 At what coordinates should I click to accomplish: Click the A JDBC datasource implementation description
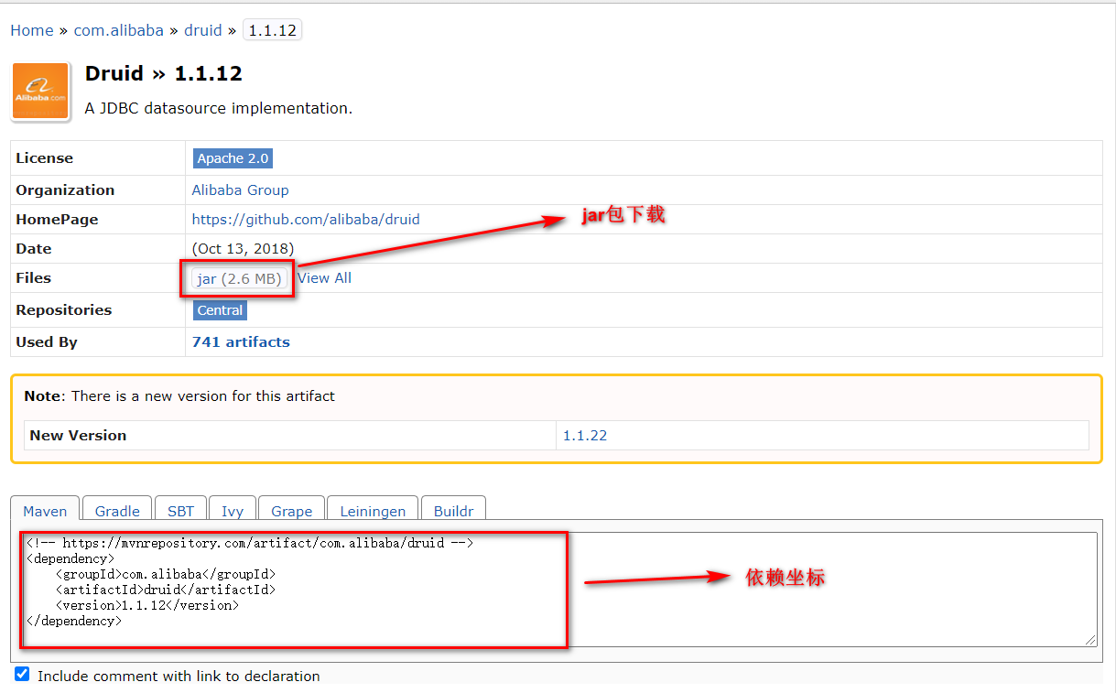(x=219, y=108)
